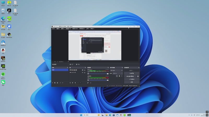This screenshot has width=209, height=117.
Task: Show the hidden second source via eye
Action: pyautogui.click(x=83, y=73)
